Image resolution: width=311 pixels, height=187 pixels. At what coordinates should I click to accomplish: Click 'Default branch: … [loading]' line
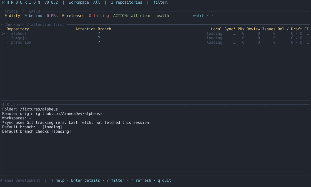tap(32, 127)
